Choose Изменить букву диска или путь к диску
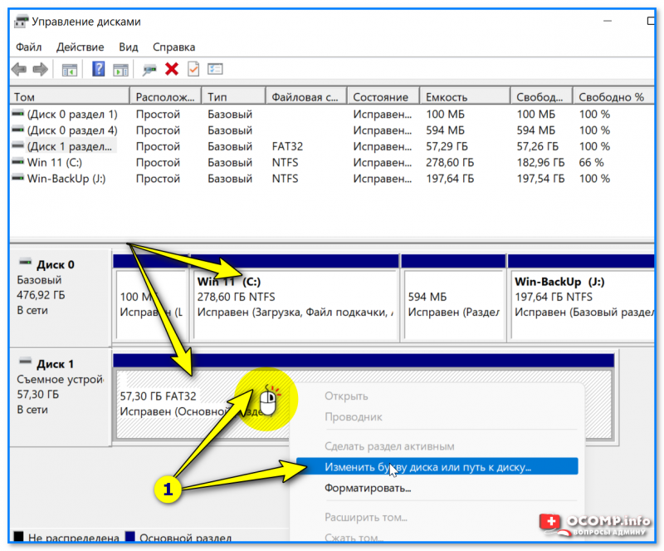The image size is (664, 551). (437, 466)
